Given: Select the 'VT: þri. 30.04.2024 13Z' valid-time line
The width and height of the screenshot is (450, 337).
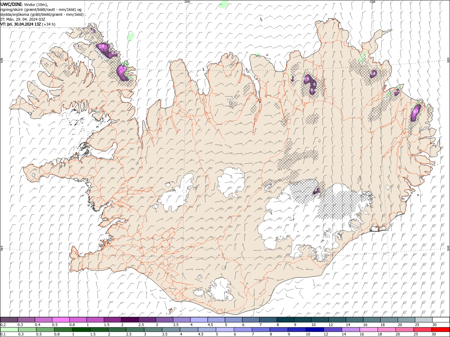Looking at the screenshot, I should [x=21, y=24].
